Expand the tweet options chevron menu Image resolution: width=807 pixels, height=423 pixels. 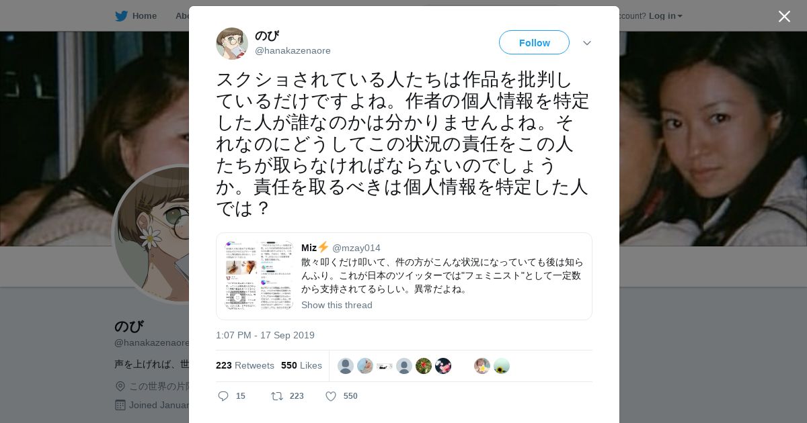(x=587, y=43)
